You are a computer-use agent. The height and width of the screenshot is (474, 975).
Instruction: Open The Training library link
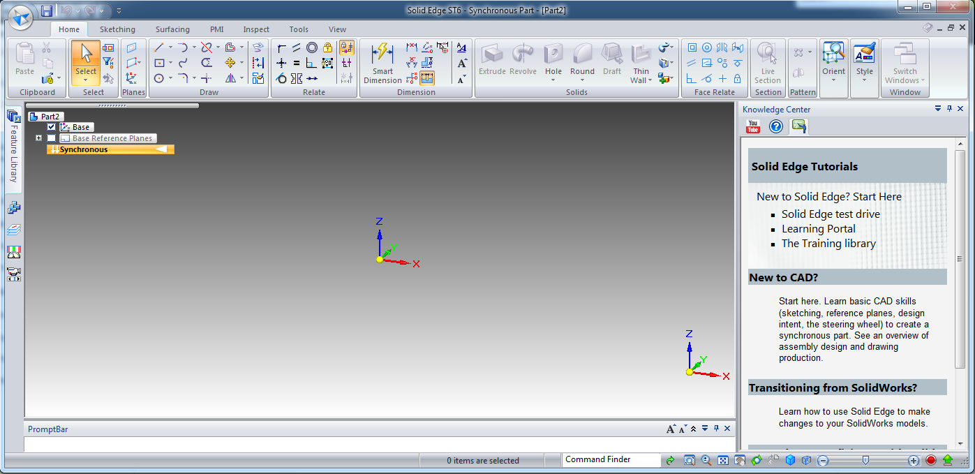pyautogui.click(x=828, y=244)
